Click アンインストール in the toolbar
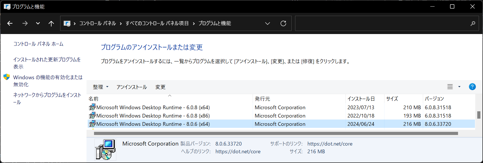Screen dimensions: 483x163 pyautogui.click(x=131, y=87)
